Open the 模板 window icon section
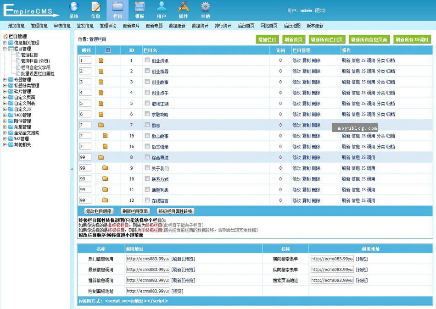The height and width of the screenshot is (309, 436). (140, 10)
